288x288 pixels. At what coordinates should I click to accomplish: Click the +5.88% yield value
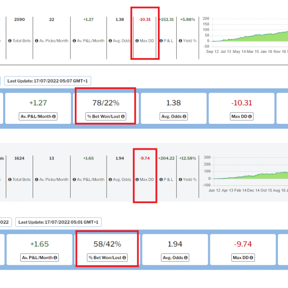[188, 20]
